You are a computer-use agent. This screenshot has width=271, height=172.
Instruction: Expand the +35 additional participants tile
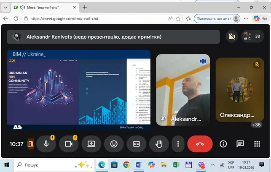coord(256,125)
